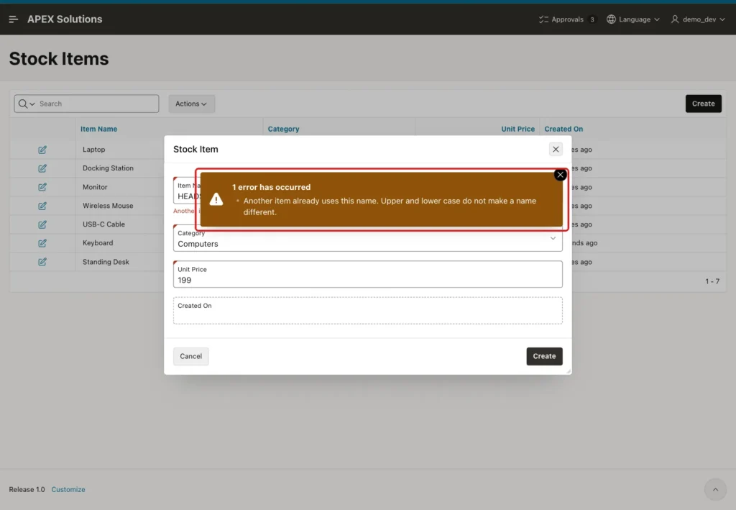
Task: Open the Customize link
Action: pos(68,489)
